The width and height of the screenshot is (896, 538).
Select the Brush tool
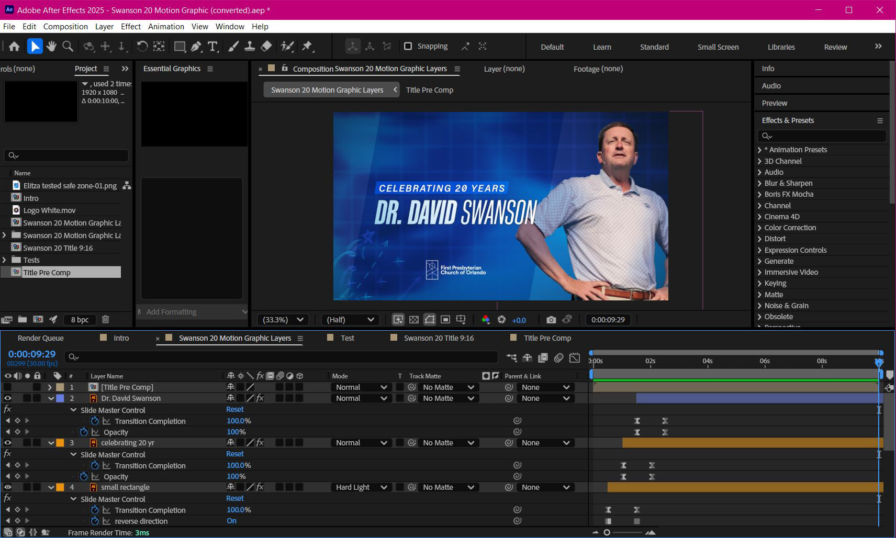point(233,47)
